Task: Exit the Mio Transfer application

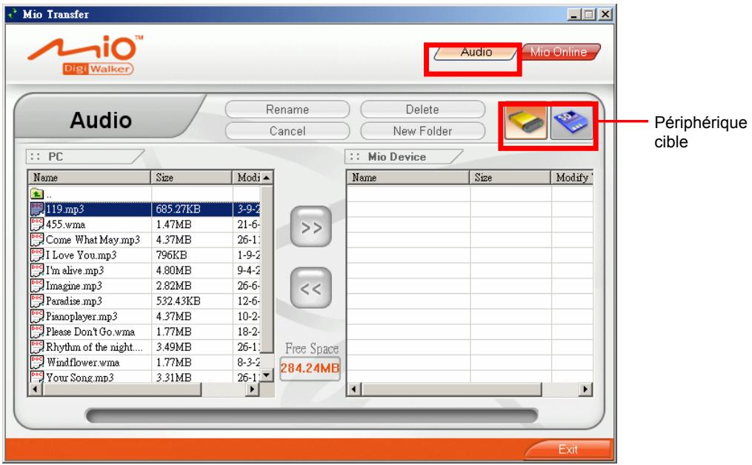Action: coord(570,449)
